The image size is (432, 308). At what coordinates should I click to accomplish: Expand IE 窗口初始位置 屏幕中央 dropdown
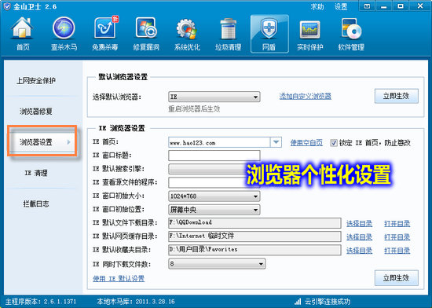214,210
